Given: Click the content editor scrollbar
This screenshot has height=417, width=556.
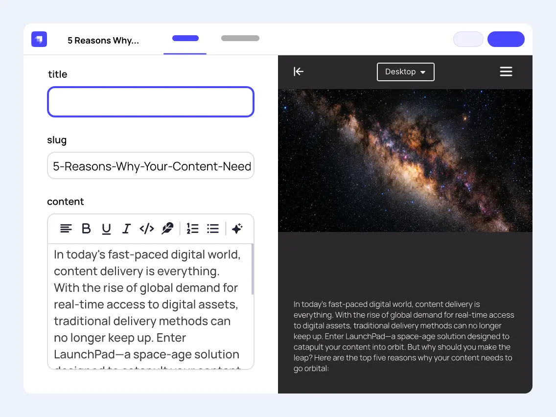Looking at the screenshot, I should (253, 270).
